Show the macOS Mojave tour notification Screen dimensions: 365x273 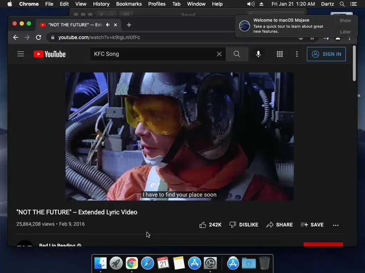345,20
